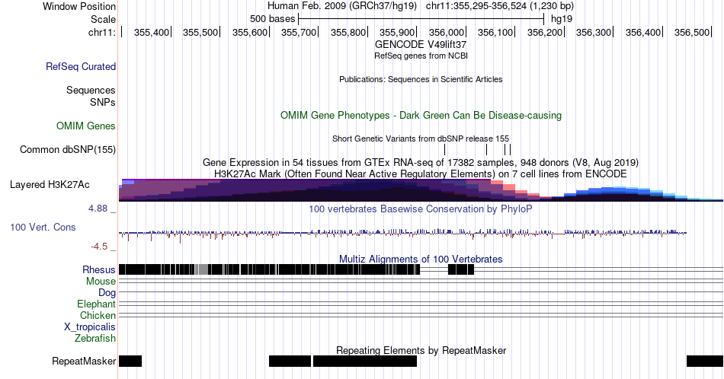Select the Layered H3K27Ac track label
Screen dimensions: 724x379
pos(50,184)
